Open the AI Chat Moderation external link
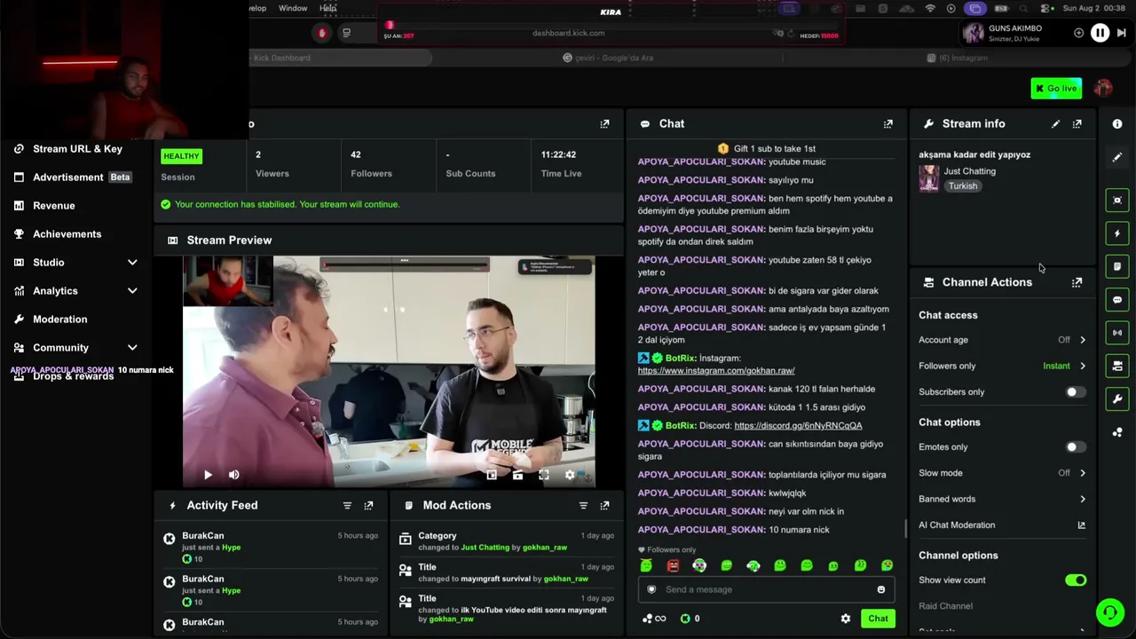1136x639 pixels. point(1082,525)
